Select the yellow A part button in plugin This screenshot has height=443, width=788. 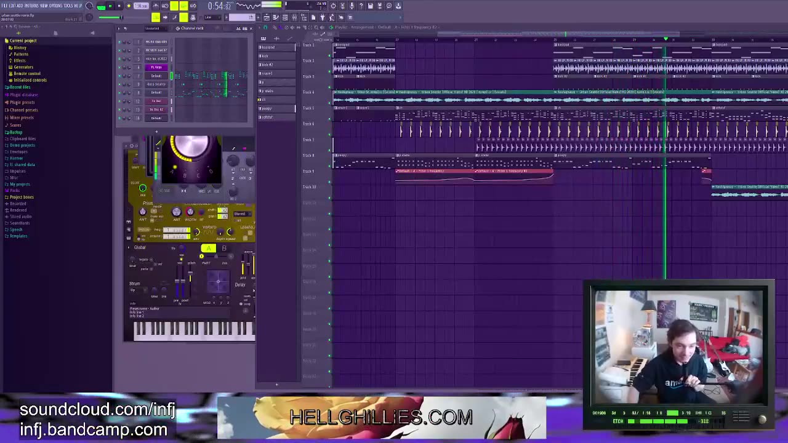point(209,249)
